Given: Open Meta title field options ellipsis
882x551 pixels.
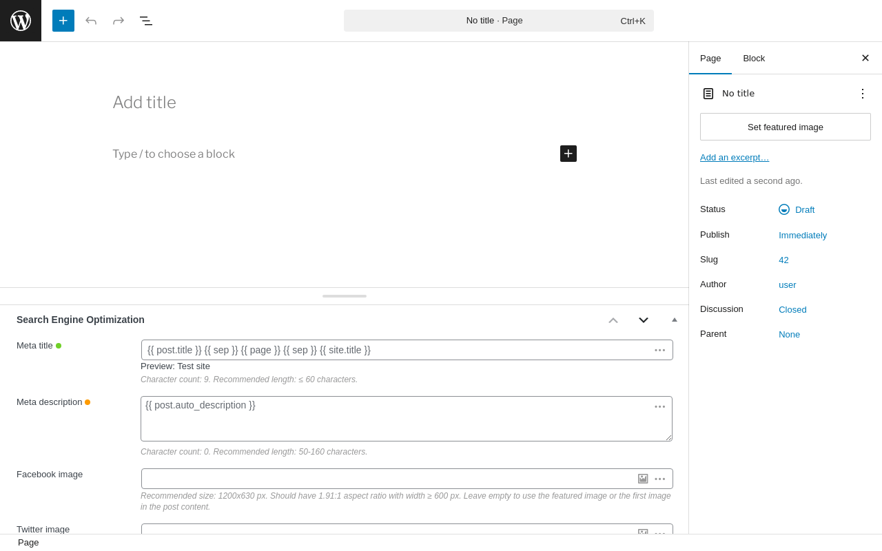Looking at the screenshot, I should click(660, 350).
